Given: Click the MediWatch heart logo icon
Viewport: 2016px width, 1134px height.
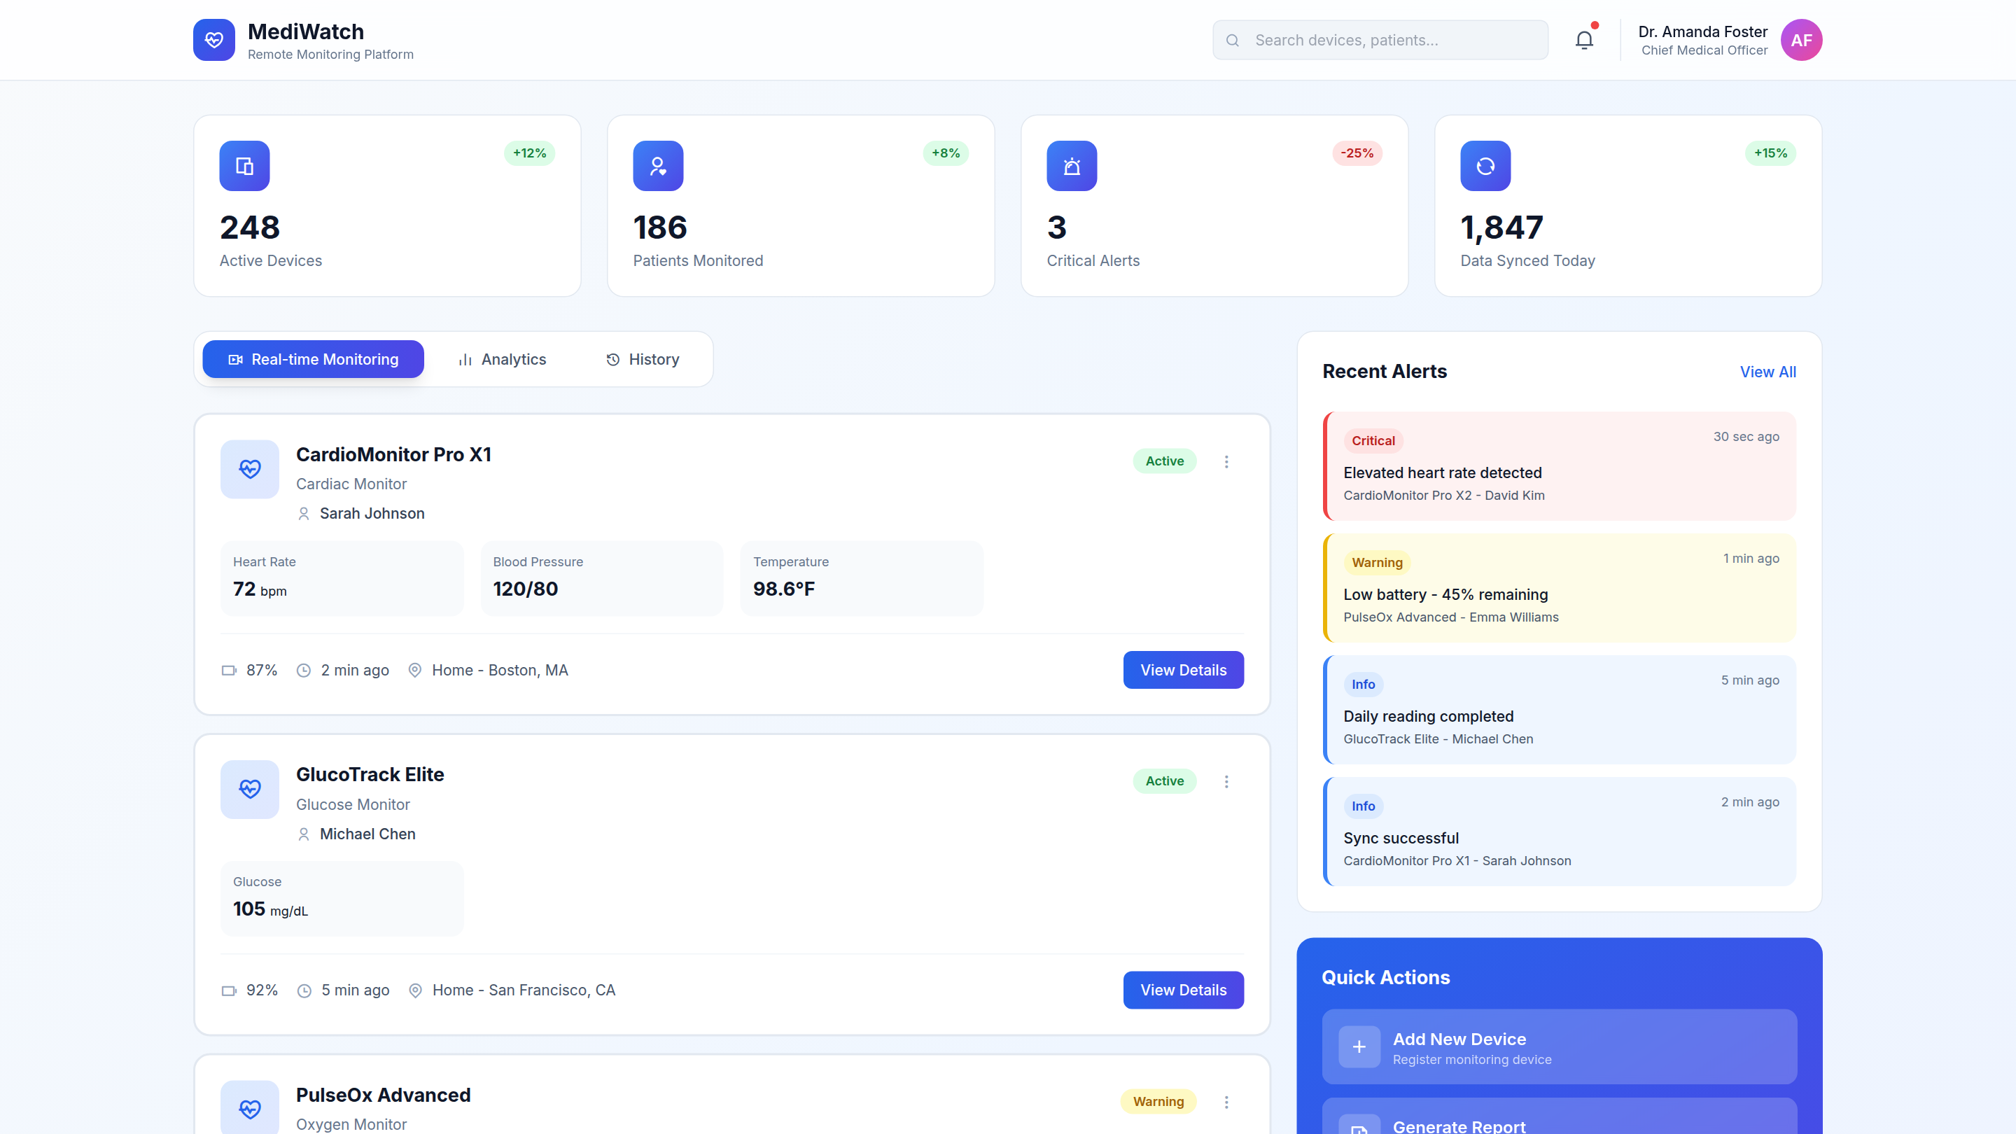Looking at the screenshot, I should click(x=213, y=40).
